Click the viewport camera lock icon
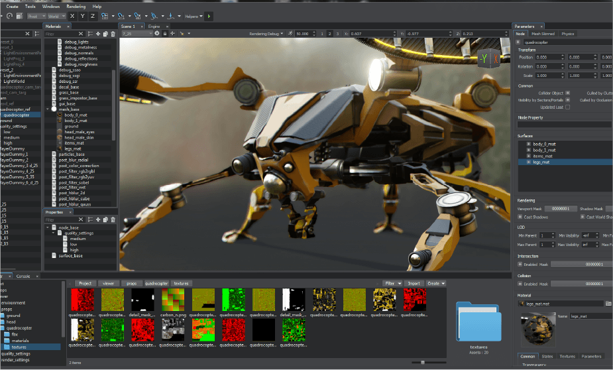 (x=166, y=33)
